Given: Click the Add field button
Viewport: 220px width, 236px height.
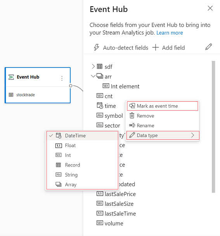Looking at the screenshot, I should click(169, 48).
